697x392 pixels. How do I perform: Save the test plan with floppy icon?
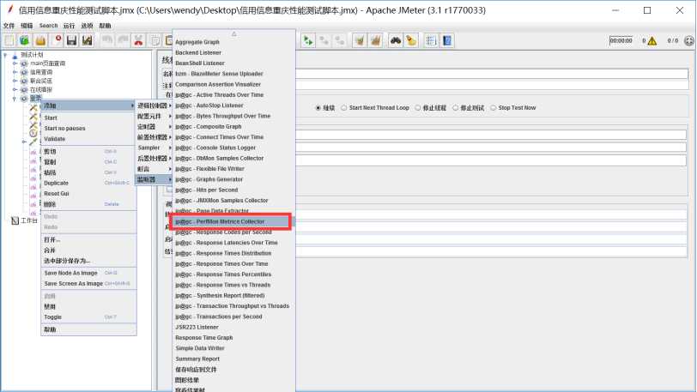tap(71, 41)
